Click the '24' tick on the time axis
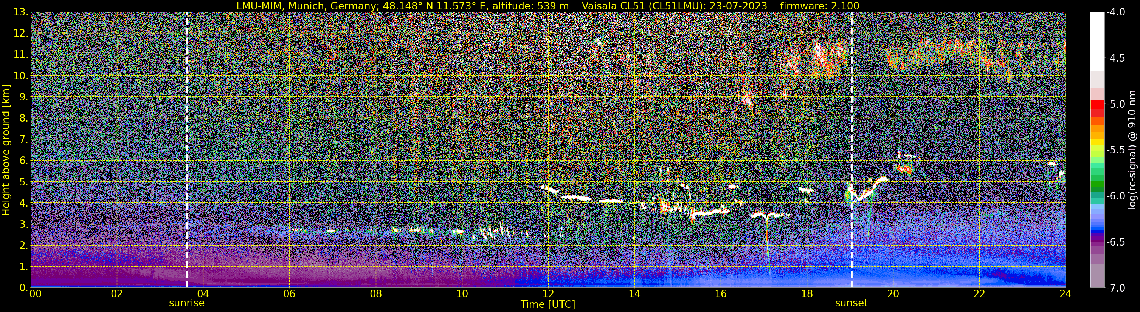The width and height of the screenshot is (1140, 312). (1066, 294)
